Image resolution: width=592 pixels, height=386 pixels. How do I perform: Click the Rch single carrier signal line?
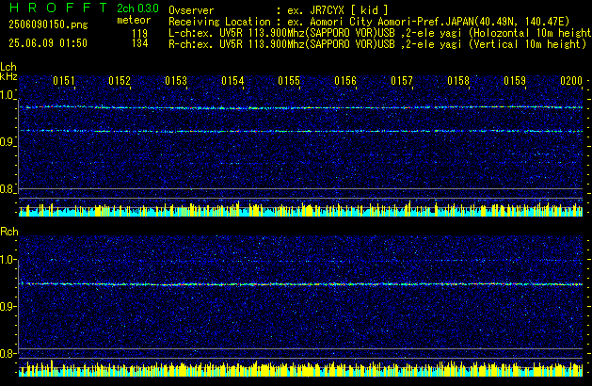[300, 284]
